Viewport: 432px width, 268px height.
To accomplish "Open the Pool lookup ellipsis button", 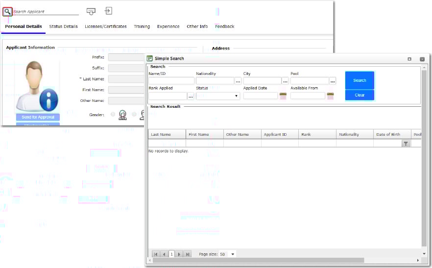I will click(x=333, y=81).
